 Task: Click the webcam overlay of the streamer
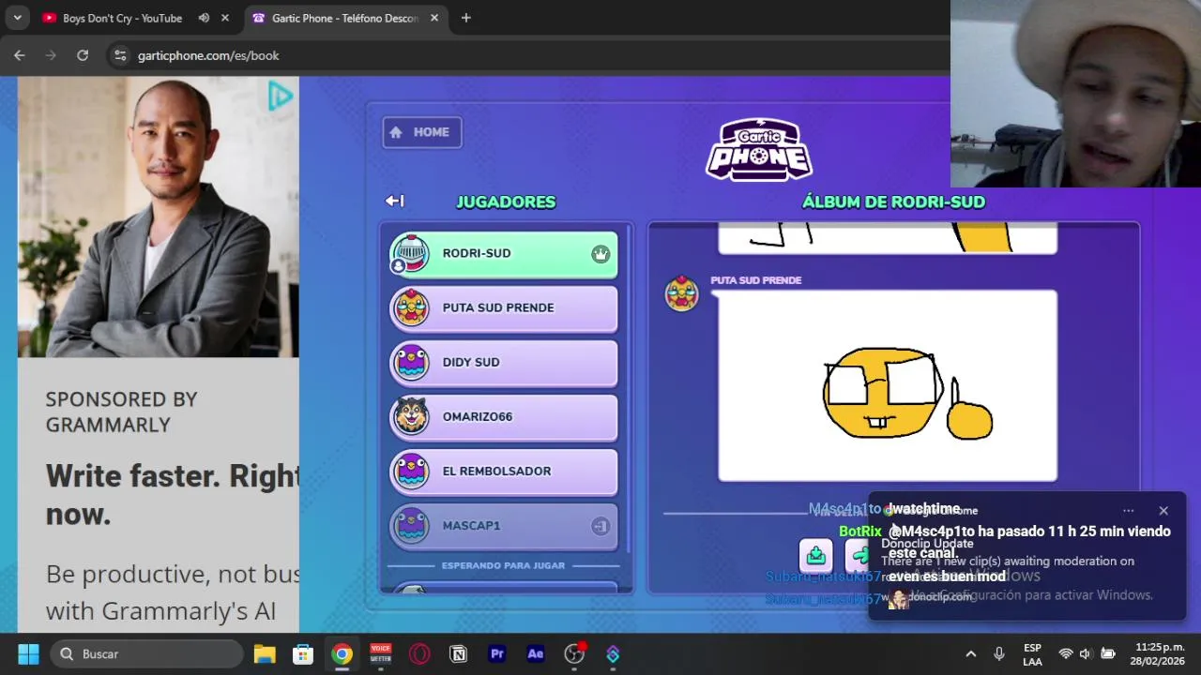coord(1075,94)
